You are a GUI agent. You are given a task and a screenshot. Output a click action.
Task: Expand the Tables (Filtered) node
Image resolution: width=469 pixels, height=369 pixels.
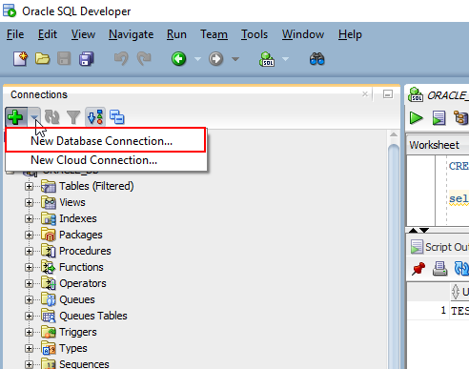29,186
